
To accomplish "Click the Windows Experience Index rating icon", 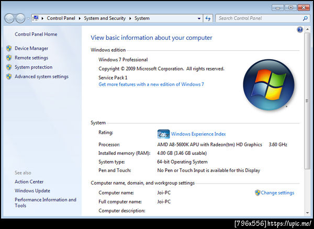I will [163, 134].
